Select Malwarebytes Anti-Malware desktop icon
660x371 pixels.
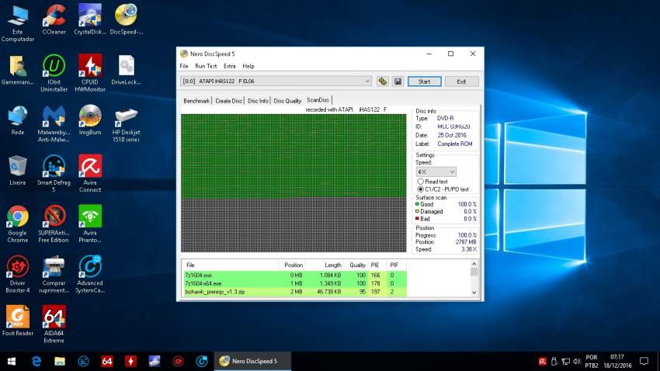click(x=54, y=123)
